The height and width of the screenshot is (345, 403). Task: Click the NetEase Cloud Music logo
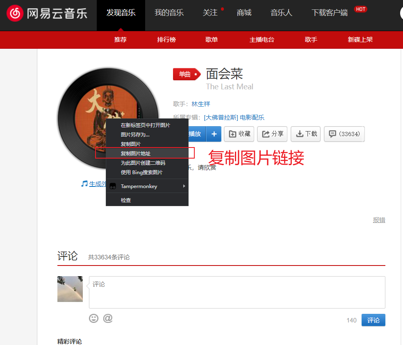click(47, 13)
